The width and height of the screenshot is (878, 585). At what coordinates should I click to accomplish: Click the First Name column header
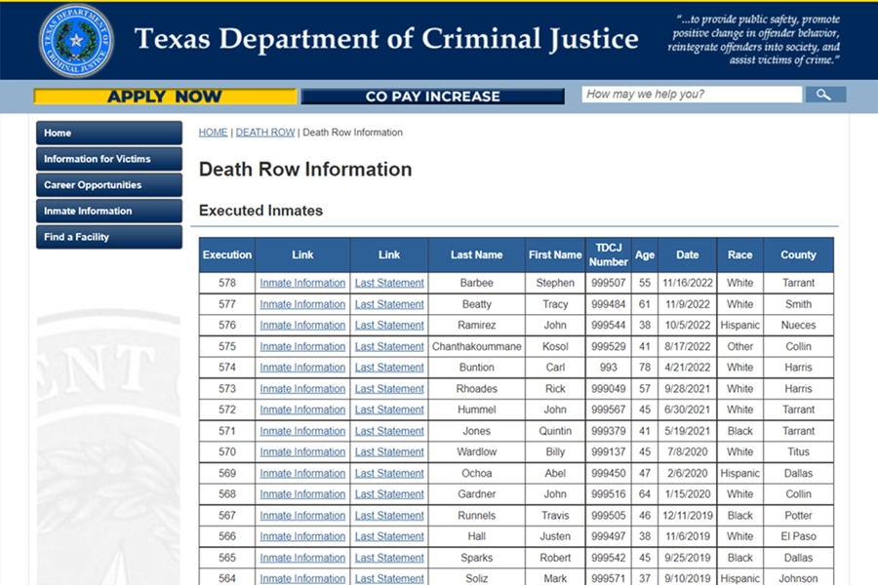[x=555, y=254]
